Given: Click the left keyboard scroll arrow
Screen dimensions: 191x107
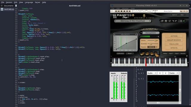Looking at the screenshot, I should pos(111,63).
